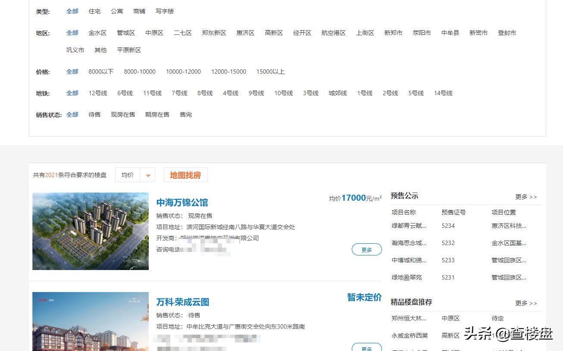
Task: Enable the 写字楼 type filter
Action: [x=164, y=11]
